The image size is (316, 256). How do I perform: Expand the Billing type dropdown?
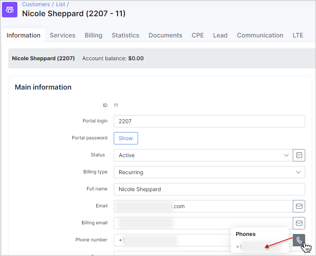[x=209, y=172]
